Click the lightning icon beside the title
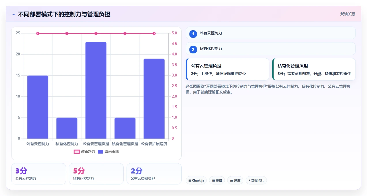367x196 pixels. tap(14, 14)
